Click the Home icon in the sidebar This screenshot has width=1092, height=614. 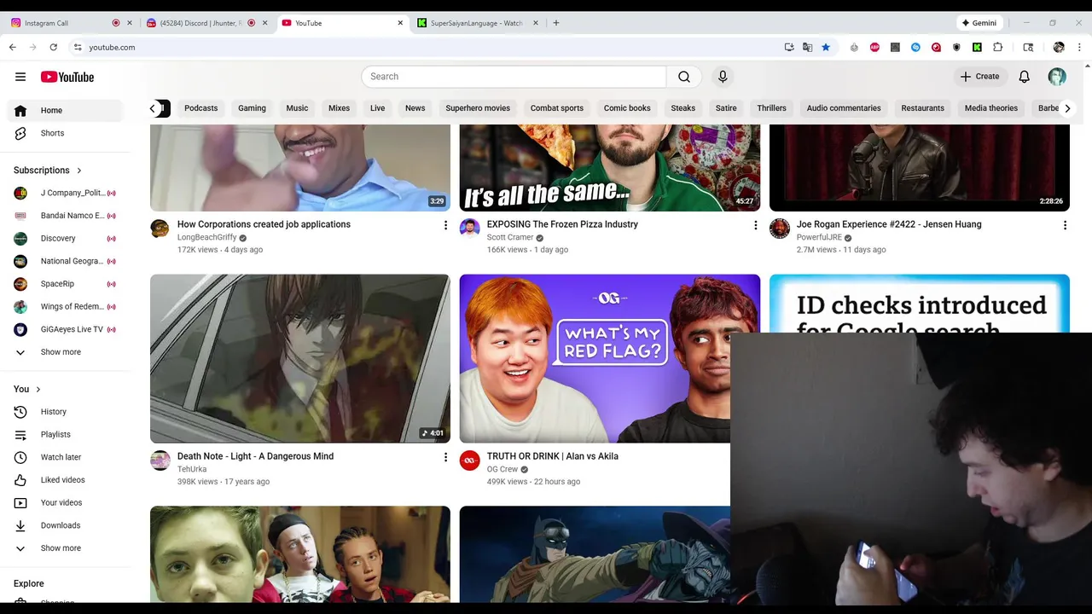(x=20, y=110)
